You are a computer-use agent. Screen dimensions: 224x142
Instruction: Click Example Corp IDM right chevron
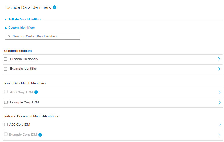(219, 135)
